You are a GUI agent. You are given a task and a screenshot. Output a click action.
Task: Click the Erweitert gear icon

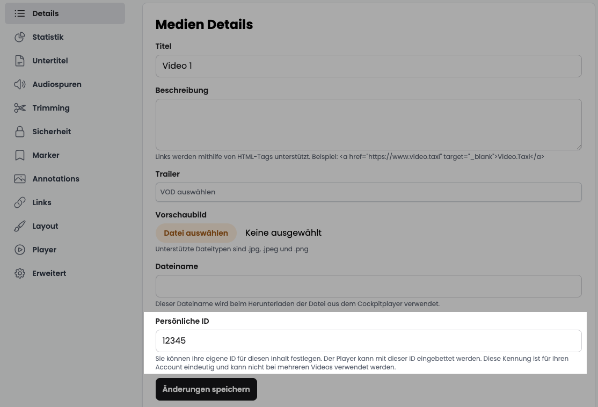[x=20, y=273]
